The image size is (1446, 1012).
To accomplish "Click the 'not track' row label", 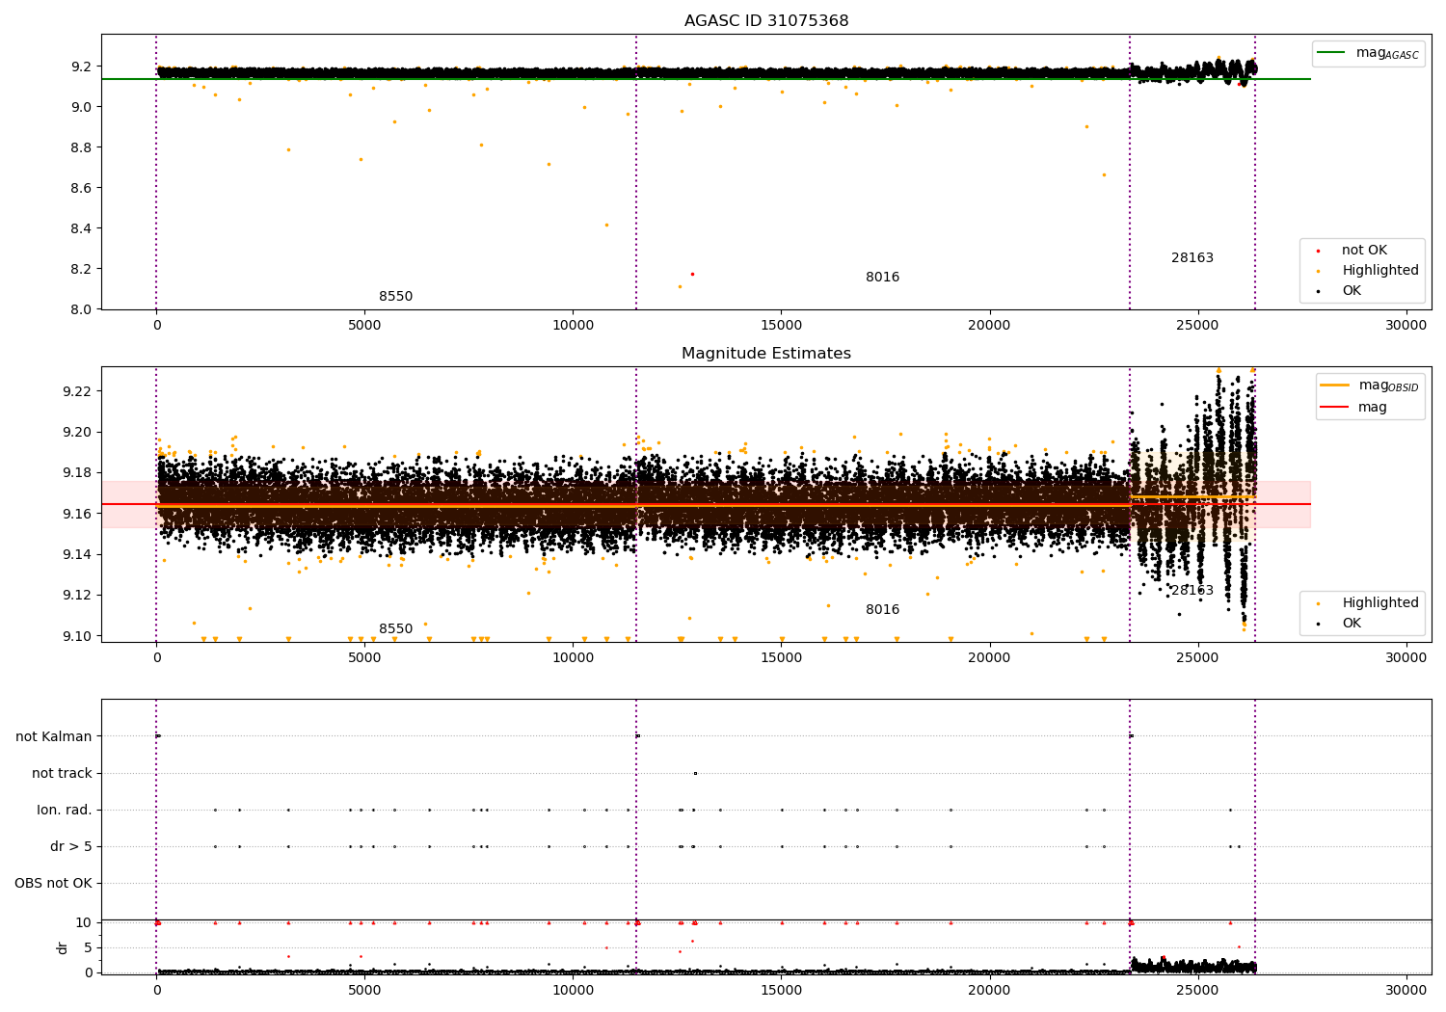I will point(62,774).
